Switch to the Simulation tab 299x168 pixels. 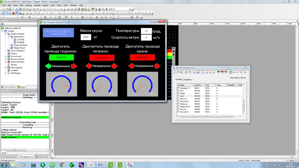coord(187,80)
